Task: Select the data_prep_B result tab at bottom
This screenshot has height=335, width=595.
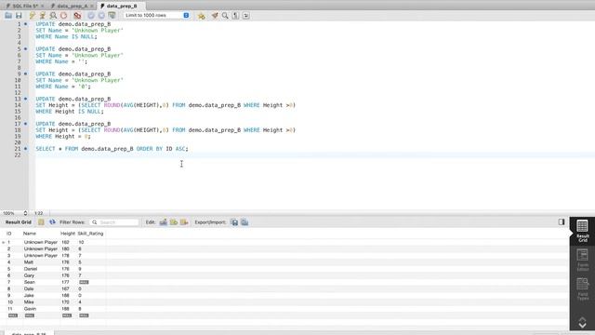Action: (29, 333)
